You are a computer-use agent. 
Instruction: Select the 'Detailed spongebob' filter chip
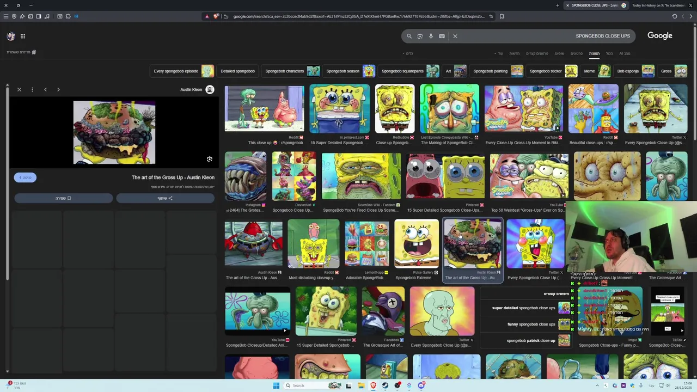237,71
